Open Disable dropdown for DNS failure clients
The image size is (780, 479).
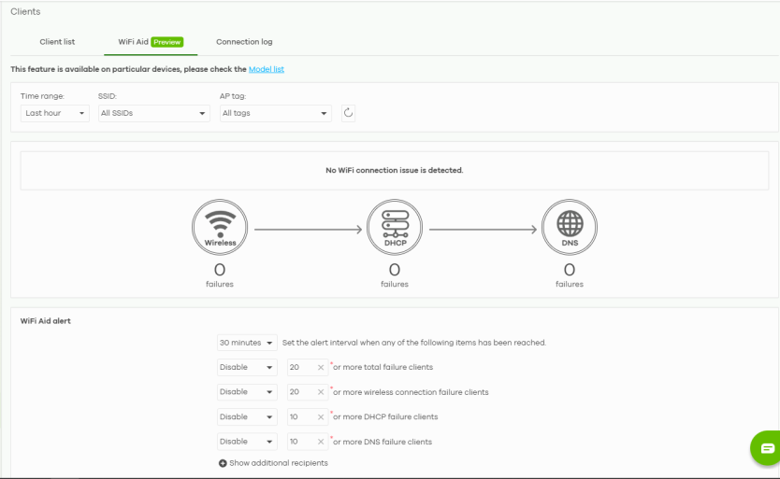(247, 442)
